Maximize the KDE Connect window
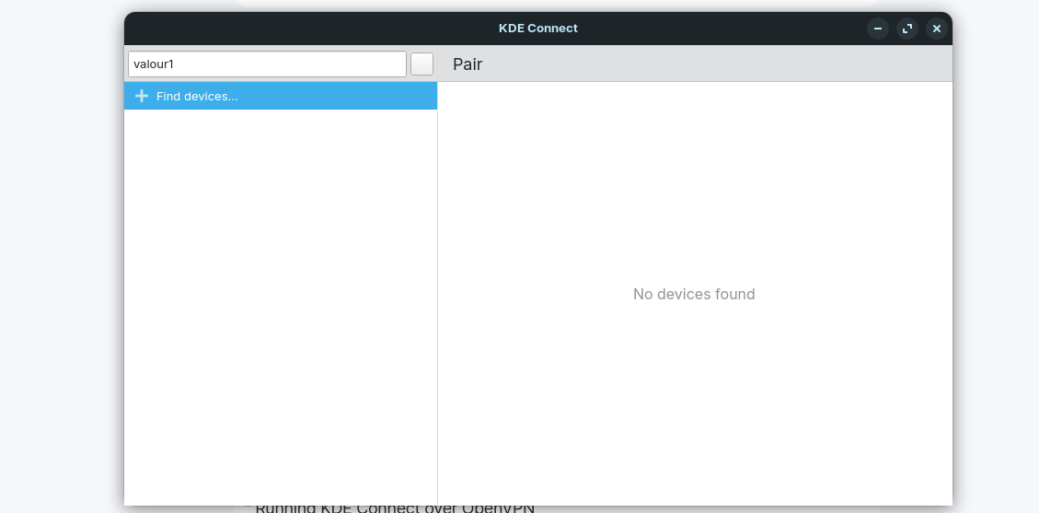Screen dimensions: 1039x513 click(907, 29)
